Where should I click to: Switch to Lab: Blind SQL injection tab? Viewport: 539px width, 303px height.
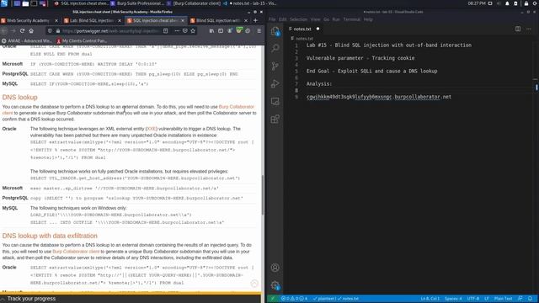point(92,20)
